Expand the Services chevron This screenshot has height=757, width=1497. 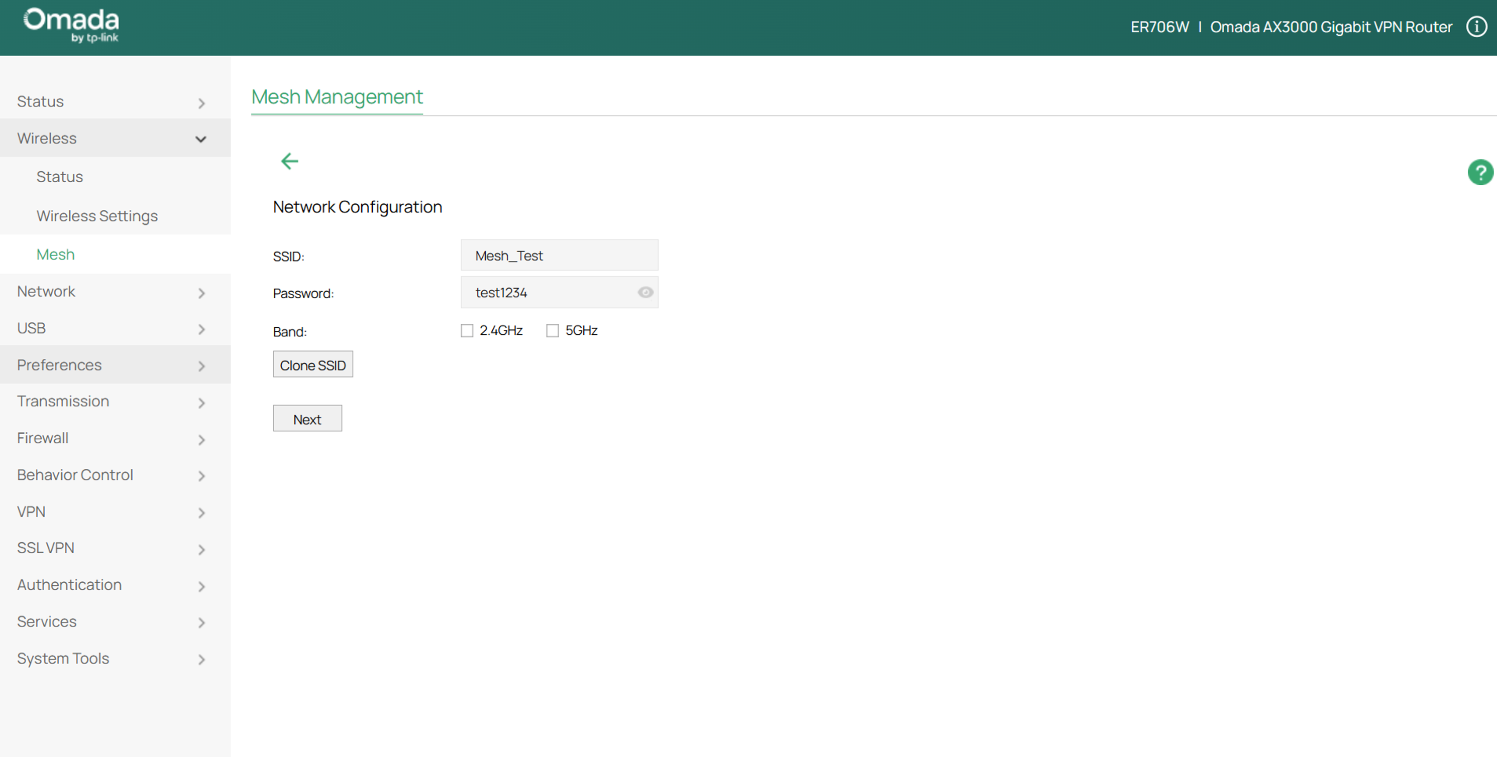[201, 623]
